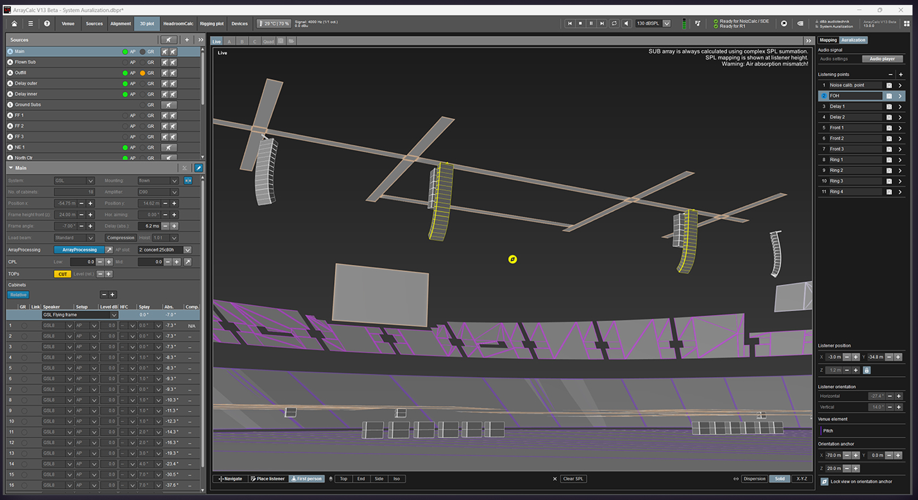Toggle loop playback icon
918x500 pixels.
click(614, 24)
